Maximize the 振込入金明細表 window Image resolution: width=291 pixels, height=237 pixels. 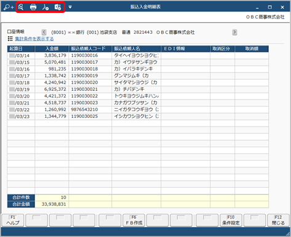tap(270, 7)
